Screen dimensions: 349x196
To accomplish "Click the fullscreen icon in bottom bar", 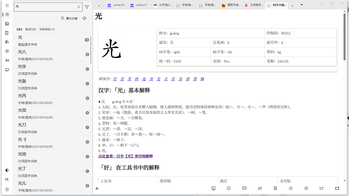I will click(x=337, y=188).
